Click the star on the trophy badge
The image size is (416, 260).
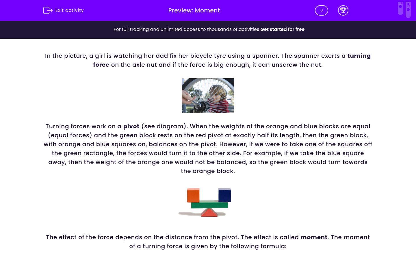click(343, 9)
